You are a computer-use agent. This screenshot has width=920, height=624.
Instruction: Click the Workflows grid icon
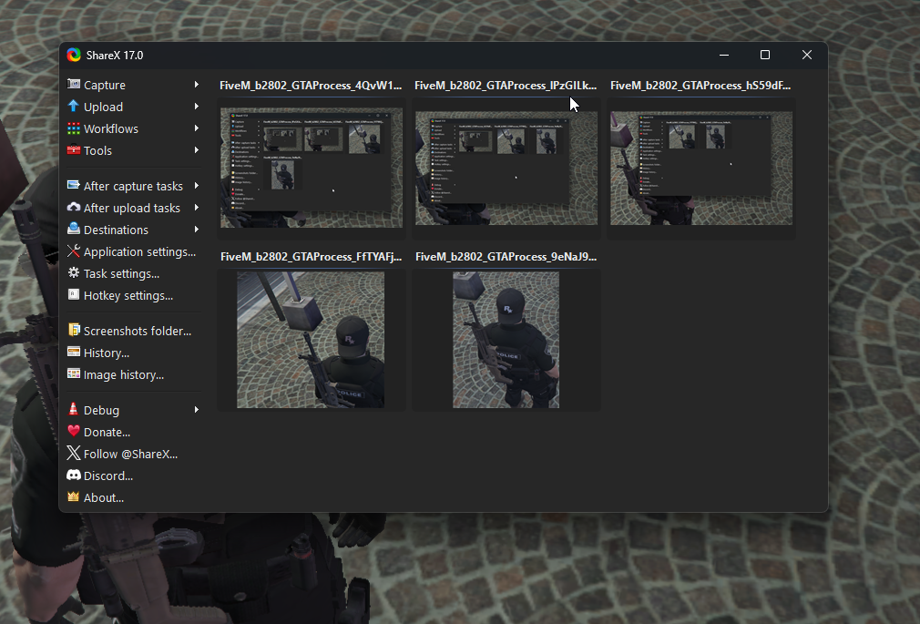pyautogui.click(x=74, y=128)
